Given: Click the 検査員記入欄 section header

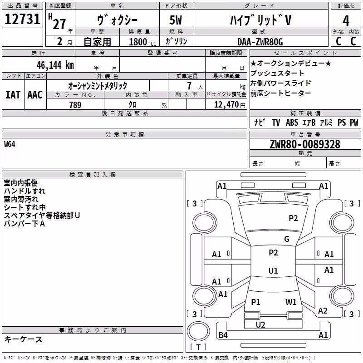Looking at the screenshot, I should click(93, 175).
